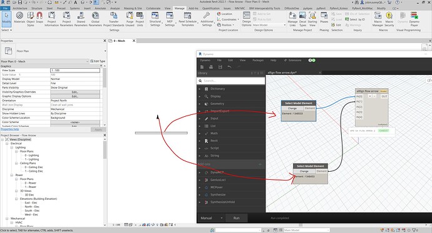The width and height of the screenshot is (432, 233).
Task: Expand the Geometry library category
Action: click(200, 104)
